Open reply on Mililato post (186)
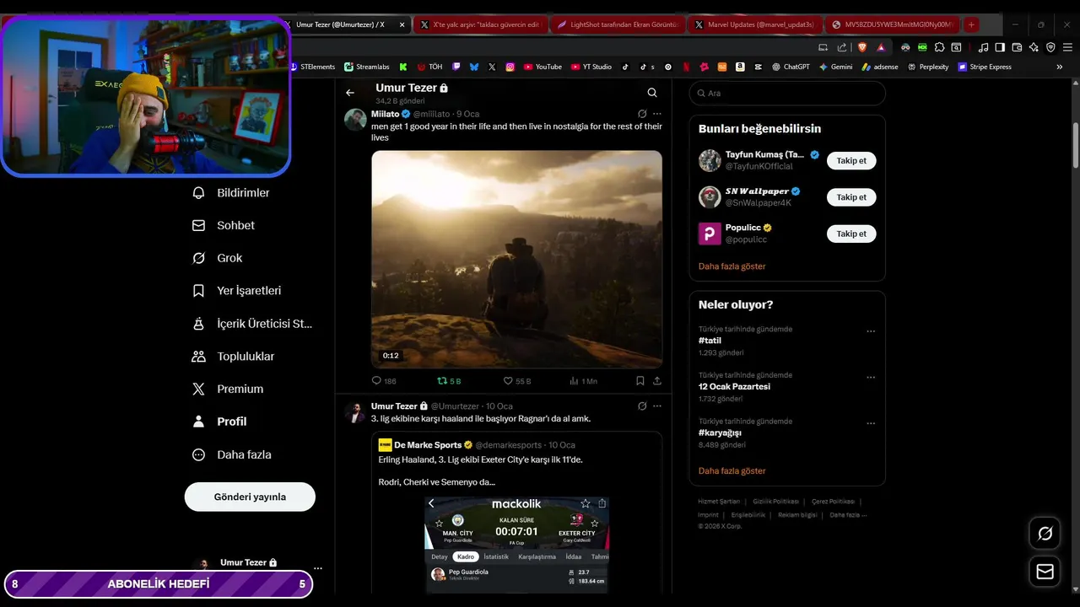 click(x=384, y=381)
